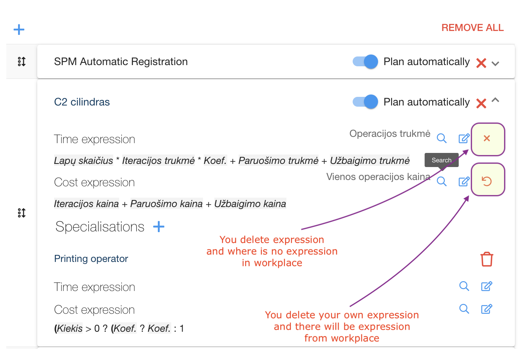Reset cost expression to workplace default
Image resolution: width=529 pixels, height=349 pixels.
click(487, 181)
